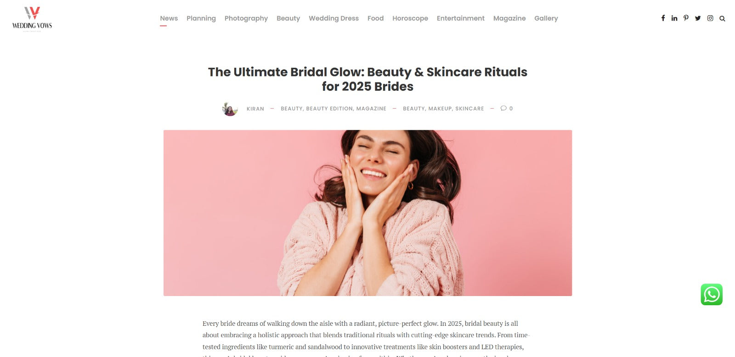Click the comment bubble count icon
735x357 pixels.
point(504,108)
